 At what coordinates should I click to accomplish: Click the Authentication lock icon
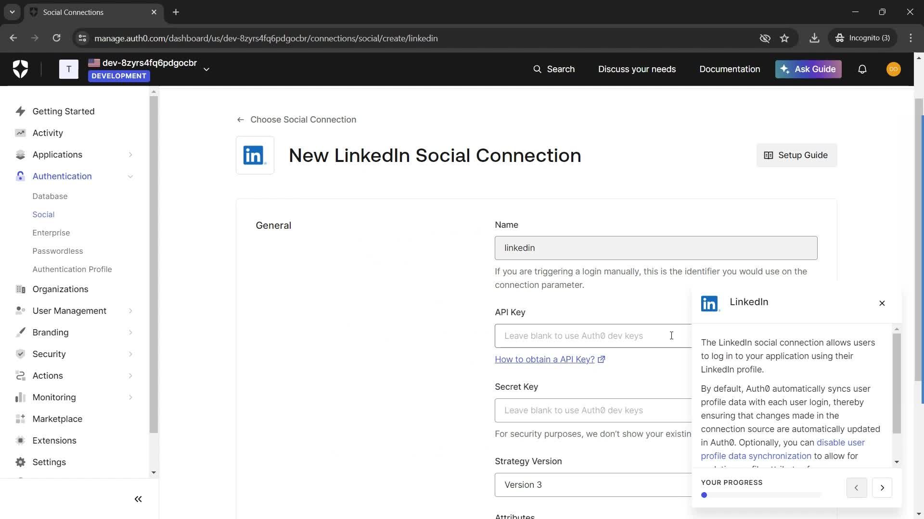(x=20, y=176)
